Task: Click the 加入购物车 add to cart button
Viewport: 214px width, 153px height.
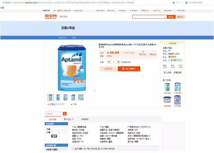Action: click(129, 69)
